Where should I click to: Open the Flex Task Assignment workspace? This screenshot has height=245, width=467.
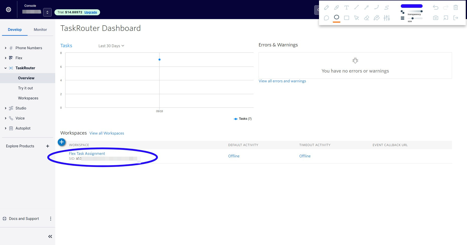(x=87, y=153)
